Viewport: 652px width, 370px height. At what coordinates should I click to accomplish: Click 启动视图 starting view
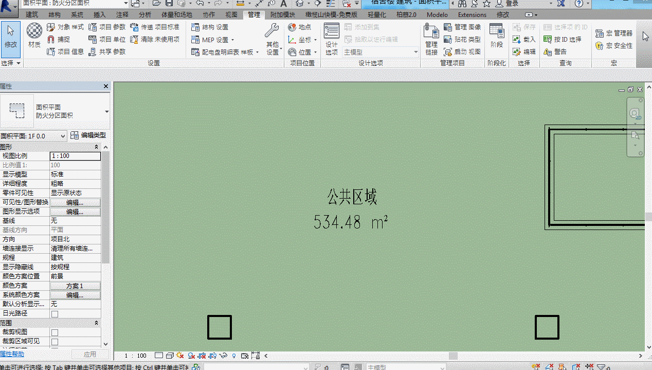coord(462,51)
